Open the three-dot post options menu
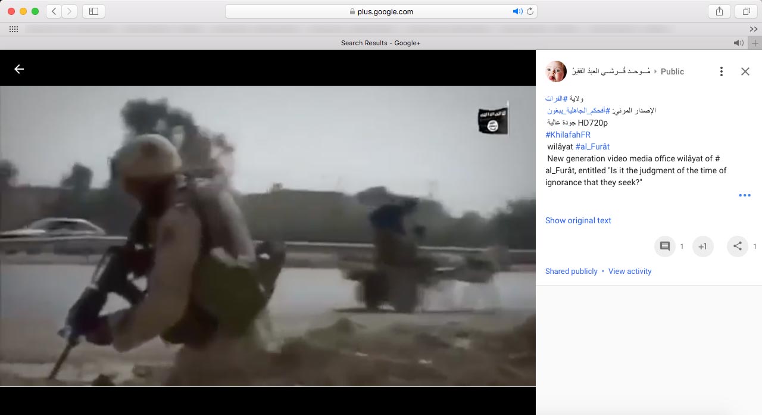 pos(721,71)
